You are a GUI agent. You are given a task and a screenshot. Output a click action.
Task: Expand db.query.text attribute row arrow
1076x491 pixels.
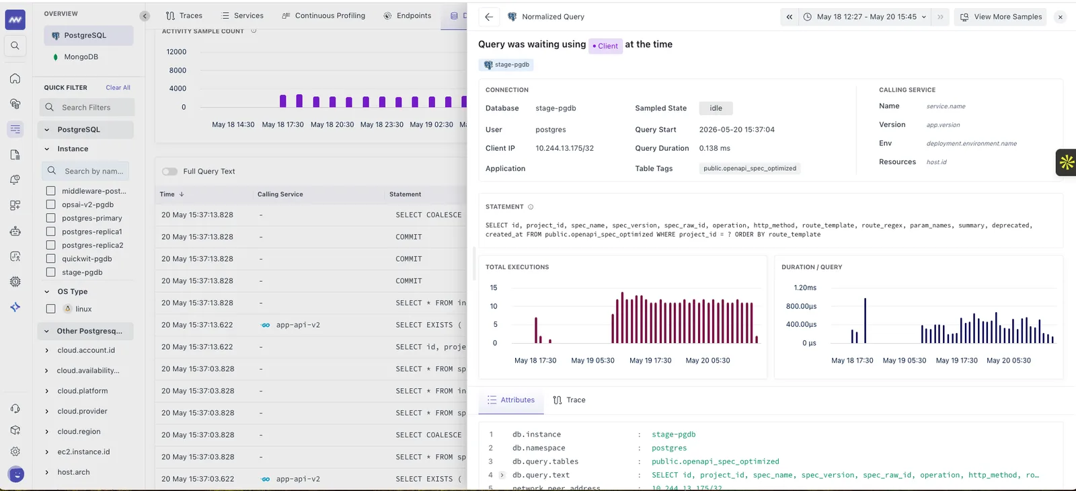tap(502, 475)
